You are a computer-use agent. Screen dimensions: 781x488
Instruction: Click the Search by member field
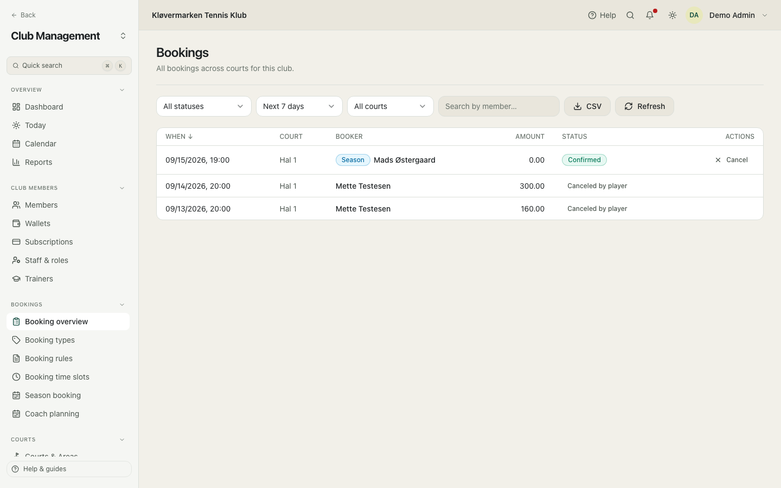pyautogui.click(x=499, y=106)
